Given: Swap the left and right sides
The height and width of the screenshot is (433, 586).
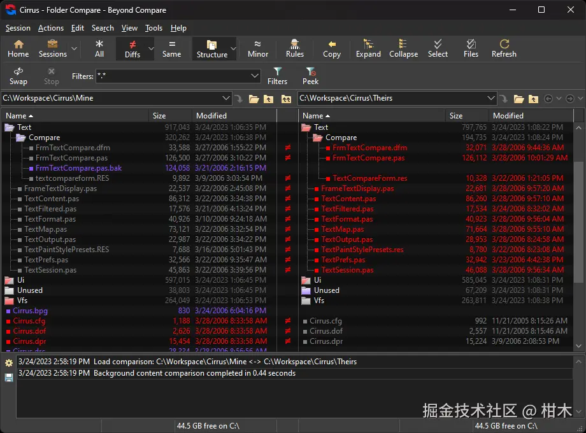Looking at the screenshot, I should pyautogui.click(x=18, y=76).
